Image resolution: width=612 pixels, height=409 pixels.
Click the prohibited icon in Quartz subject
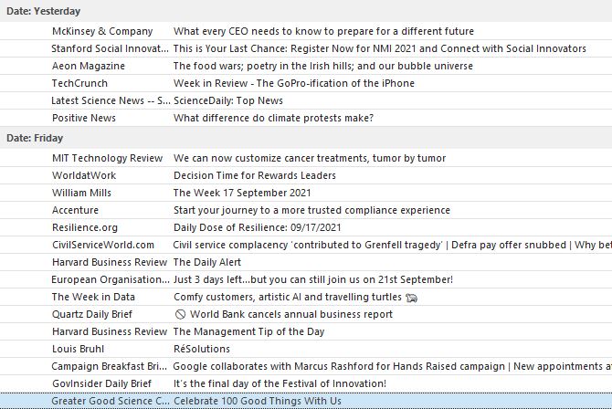pos(180,314)
